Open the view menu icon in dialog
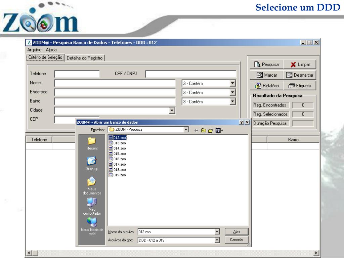This screenshot has width=344, height=258. [x=219, y=131]
